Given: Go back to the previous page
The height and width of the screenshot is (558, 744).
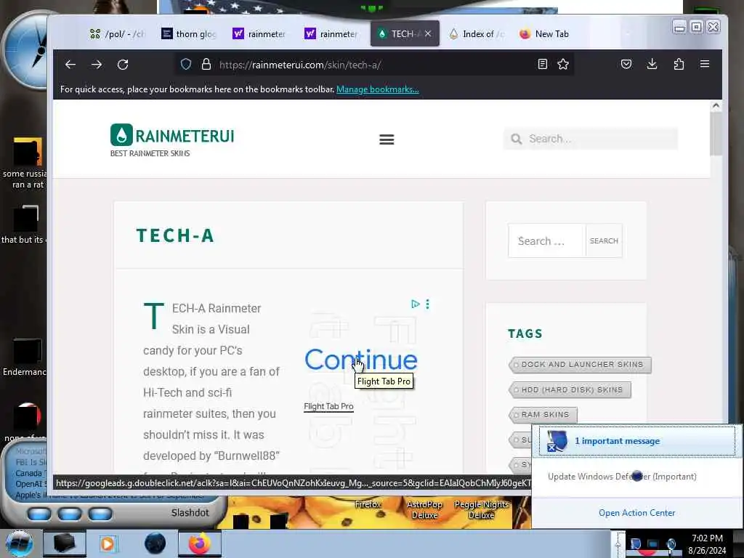Looking at the screenshot, I should pyautogui.click(x=70, y=65).
